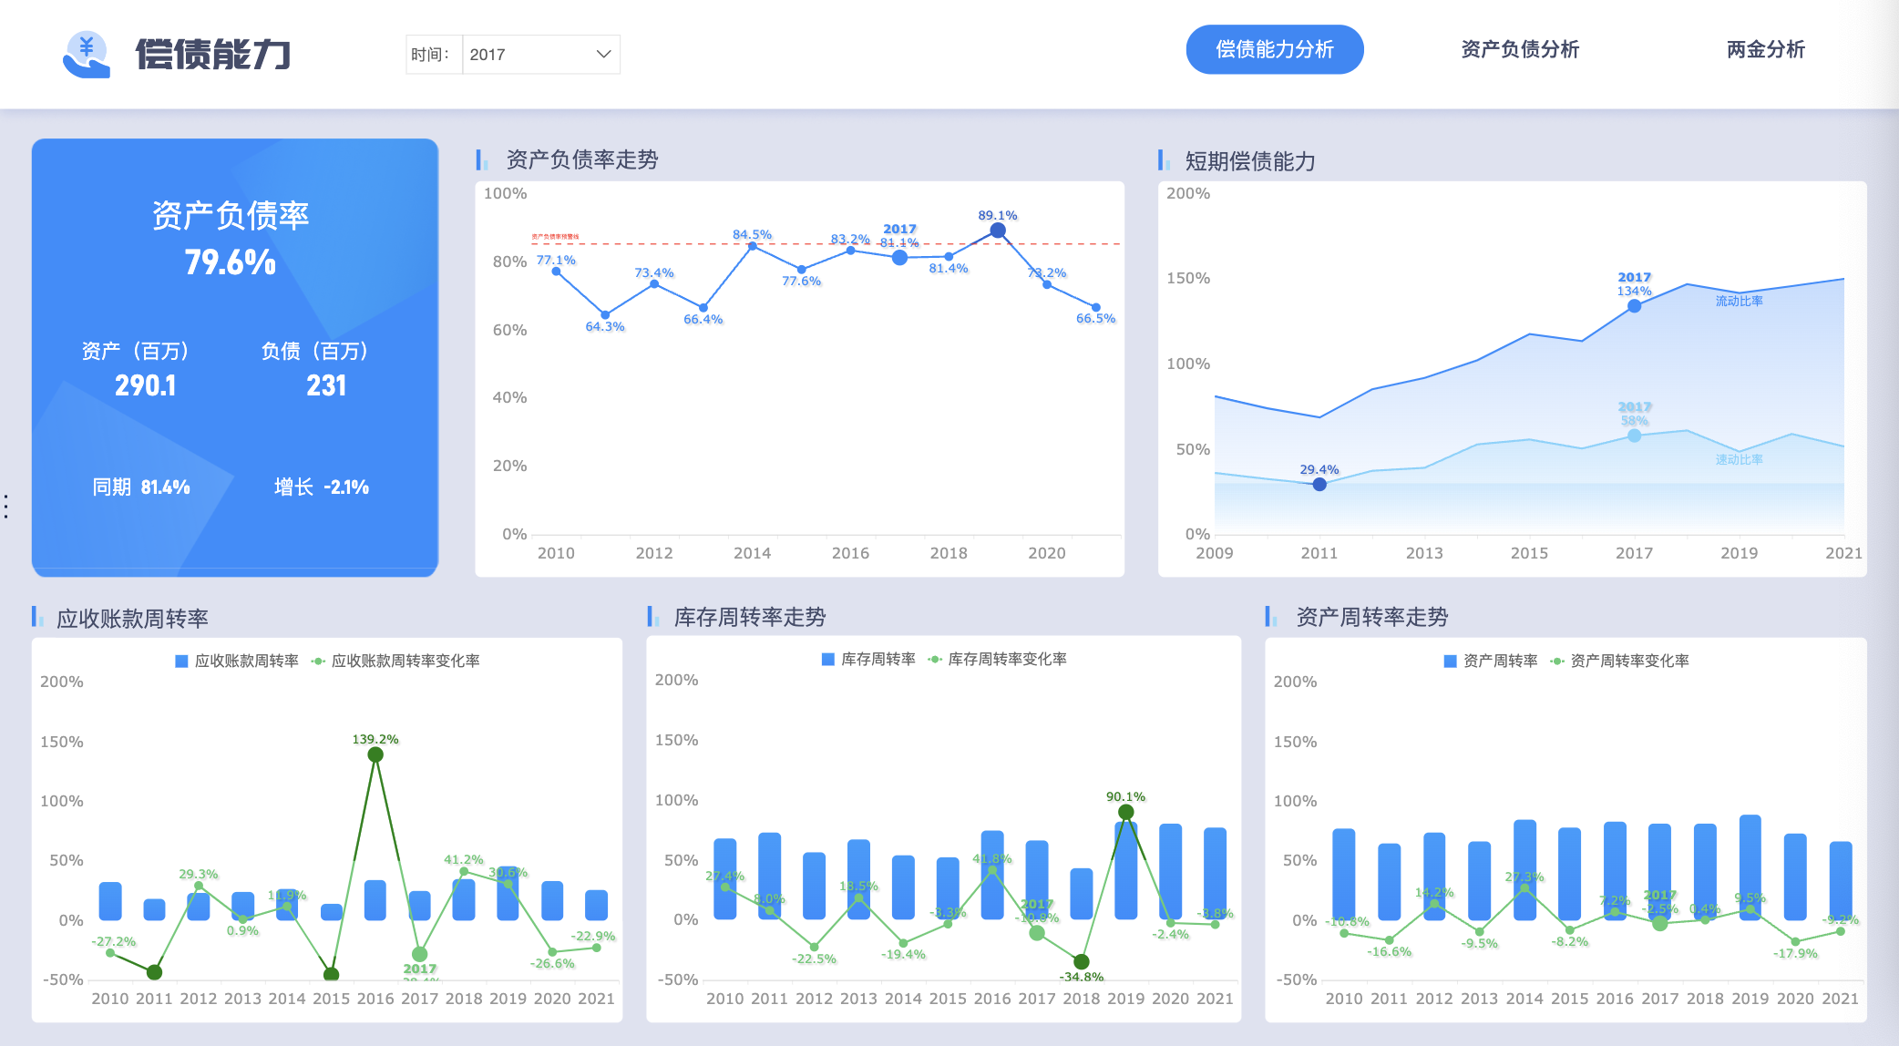Click the 资产 290.1 figure
The image size is (1899, 1046).
tap(146, 385)
